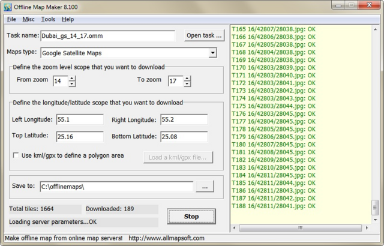The width and height of the screenshot is (384, 246).
Task: Open the Misc menu
Action: pyautogui.click(x=28, y=19)
